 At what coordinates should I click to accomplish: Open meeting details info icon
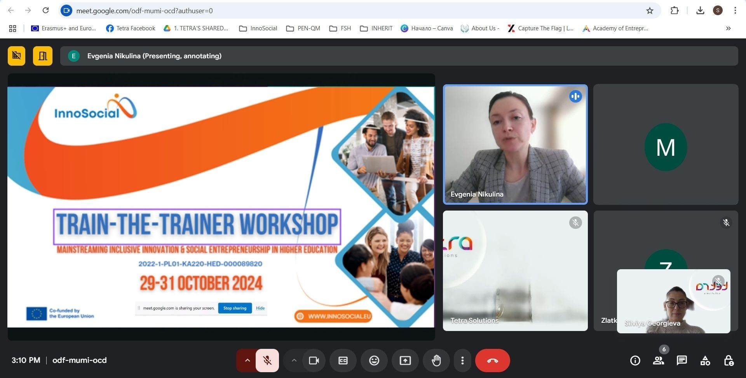[635, 361]
